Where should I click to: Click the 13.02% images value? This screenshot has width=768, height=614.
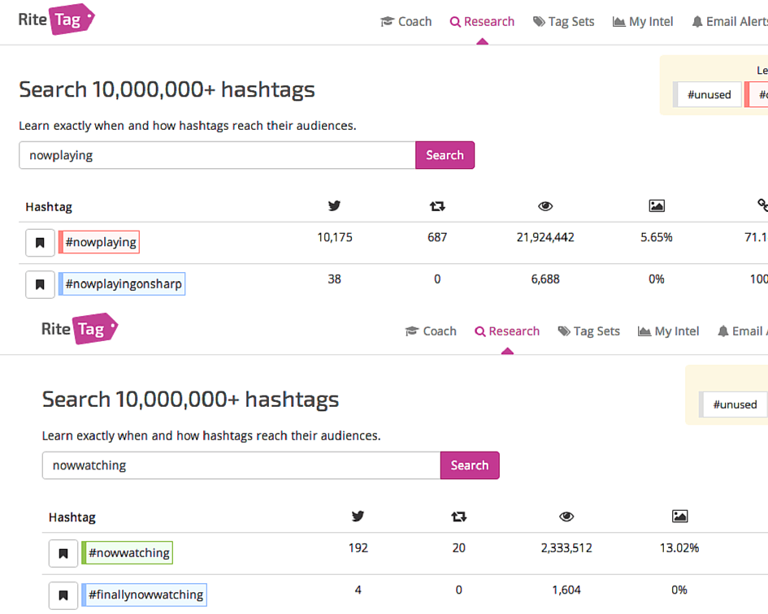pyautogui.click(x=679, y=548)
